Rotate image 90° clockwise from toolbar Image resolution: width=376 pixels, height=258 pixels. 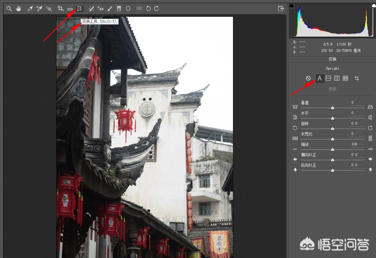156,9
